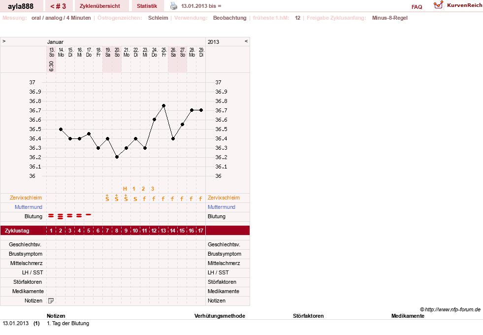
Task: Click the note text '1. Tag der Blutung'
Action: (x=68, y=323)
